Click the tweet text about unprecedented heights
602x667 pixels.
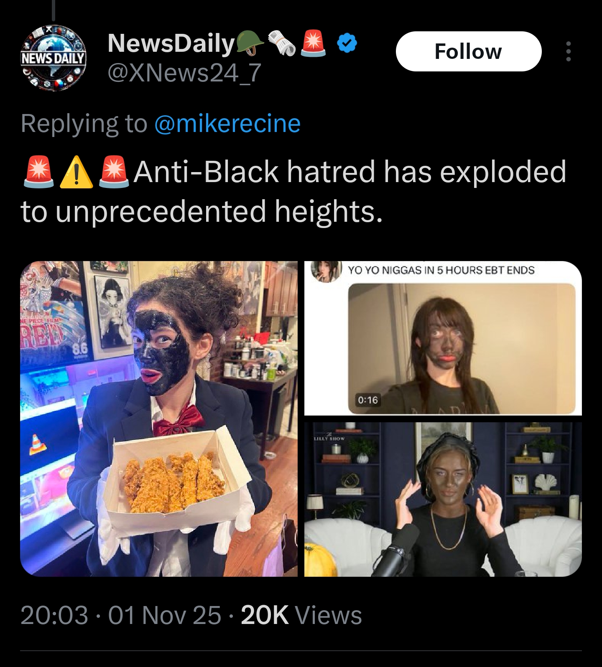[293, 191]
